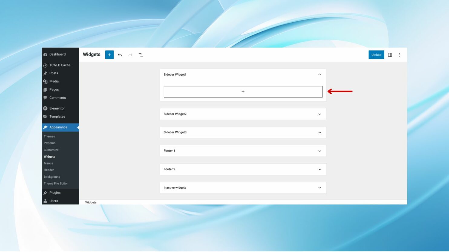
Task: Click the Redo arrow icon
Action: pos(130,55)
